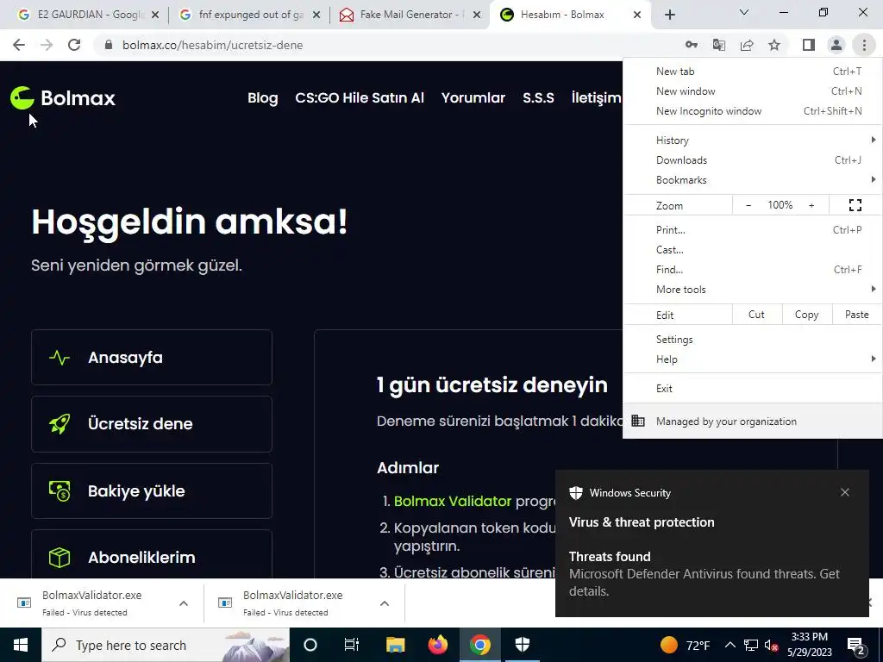Screen dimensions: 883x662
Task: Open the side panel icon
Action: [809, 45]
